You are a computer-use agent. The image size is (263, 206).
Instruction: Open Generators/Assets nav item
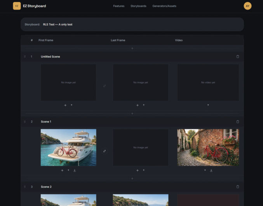tap(164, 6)
